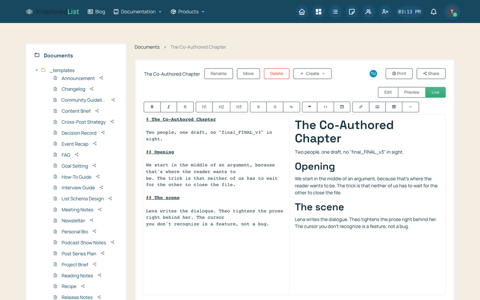
Task: Apply strikethrough formatting
Action: [185, 107]
